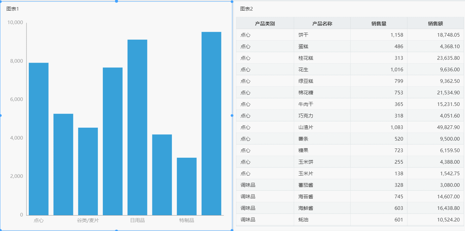
Task: Click the sales amount 21,534.90 cell
Action: (436, 92)
